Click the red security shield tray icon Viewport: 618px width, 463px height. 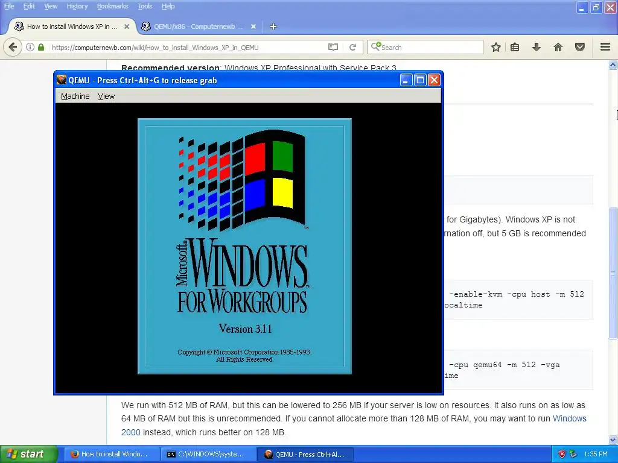point(562,454)
